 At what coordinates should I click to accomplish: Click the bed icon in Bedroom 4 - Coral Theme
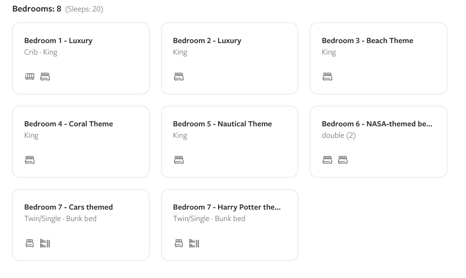click(30, 160)
